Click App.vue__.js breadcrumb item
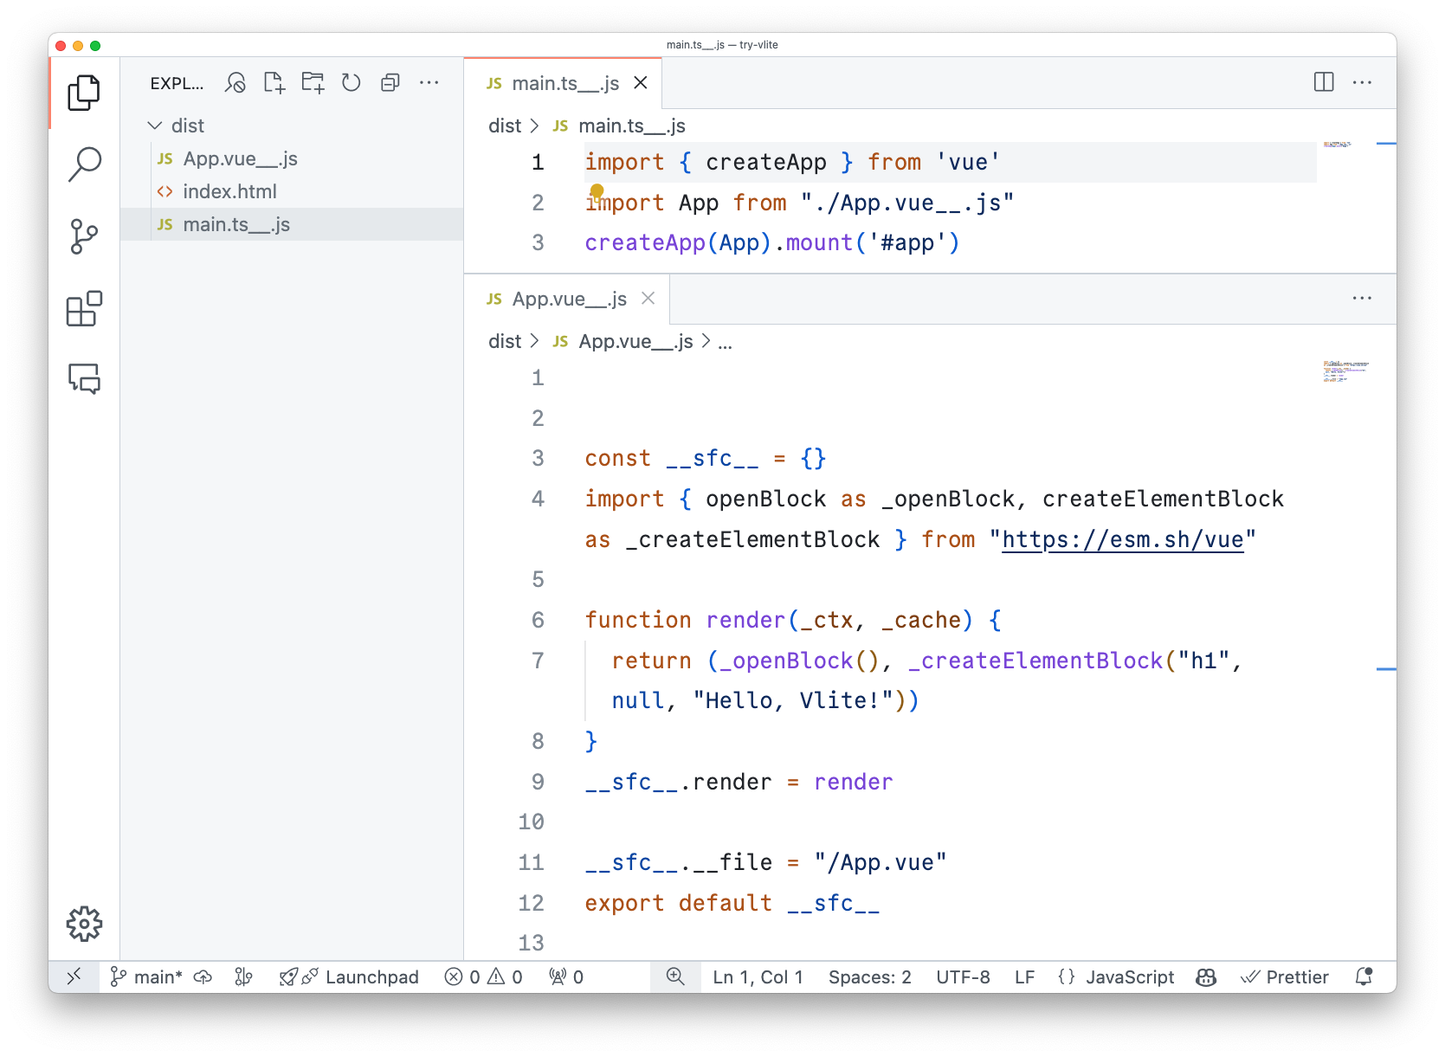 click(x=623, y=341)
